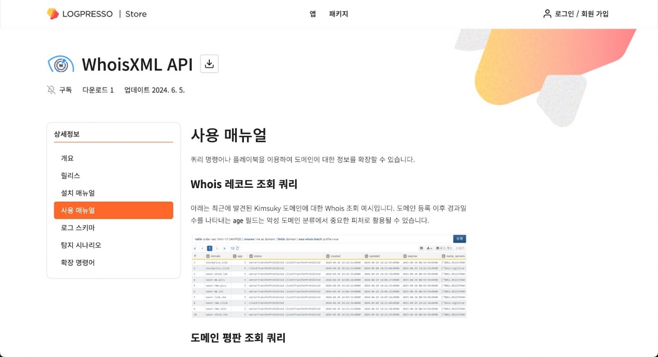
Task: Open 탐지 시나리오 in the sidebar
Action: click(x=114, y=245)
